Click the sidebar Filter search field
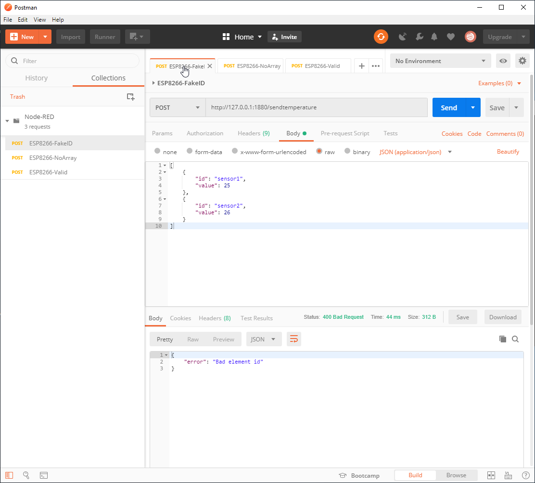This screenshot has width=535, height=483. coord(72,61)
